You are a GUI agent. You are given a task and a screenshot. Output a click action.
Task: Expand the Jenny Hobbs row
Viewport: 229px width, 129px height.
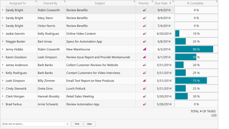point(3,49)
